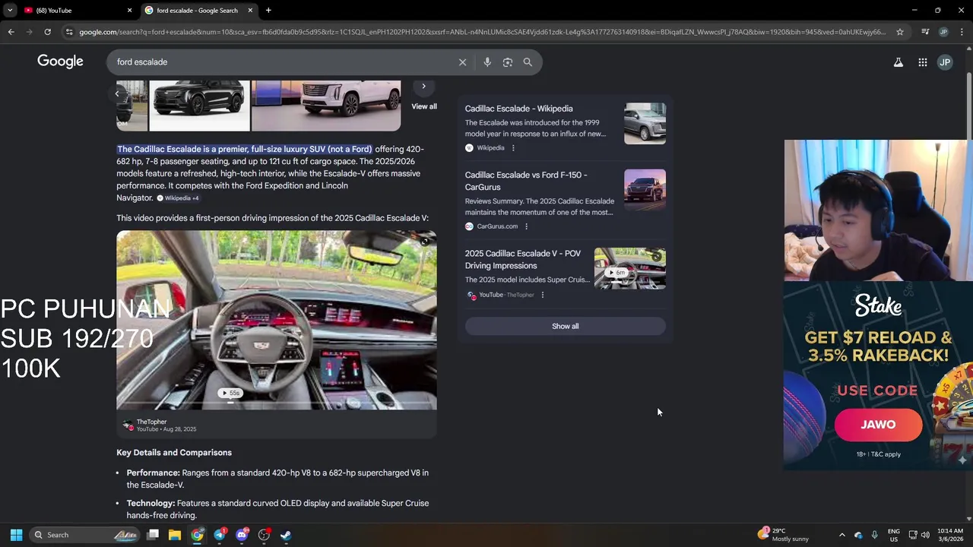Open a new browser tab
The image size is (973, 547).
268,11
